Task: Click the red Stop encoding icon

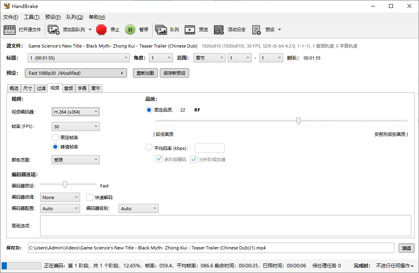Action: pos(101,30)
